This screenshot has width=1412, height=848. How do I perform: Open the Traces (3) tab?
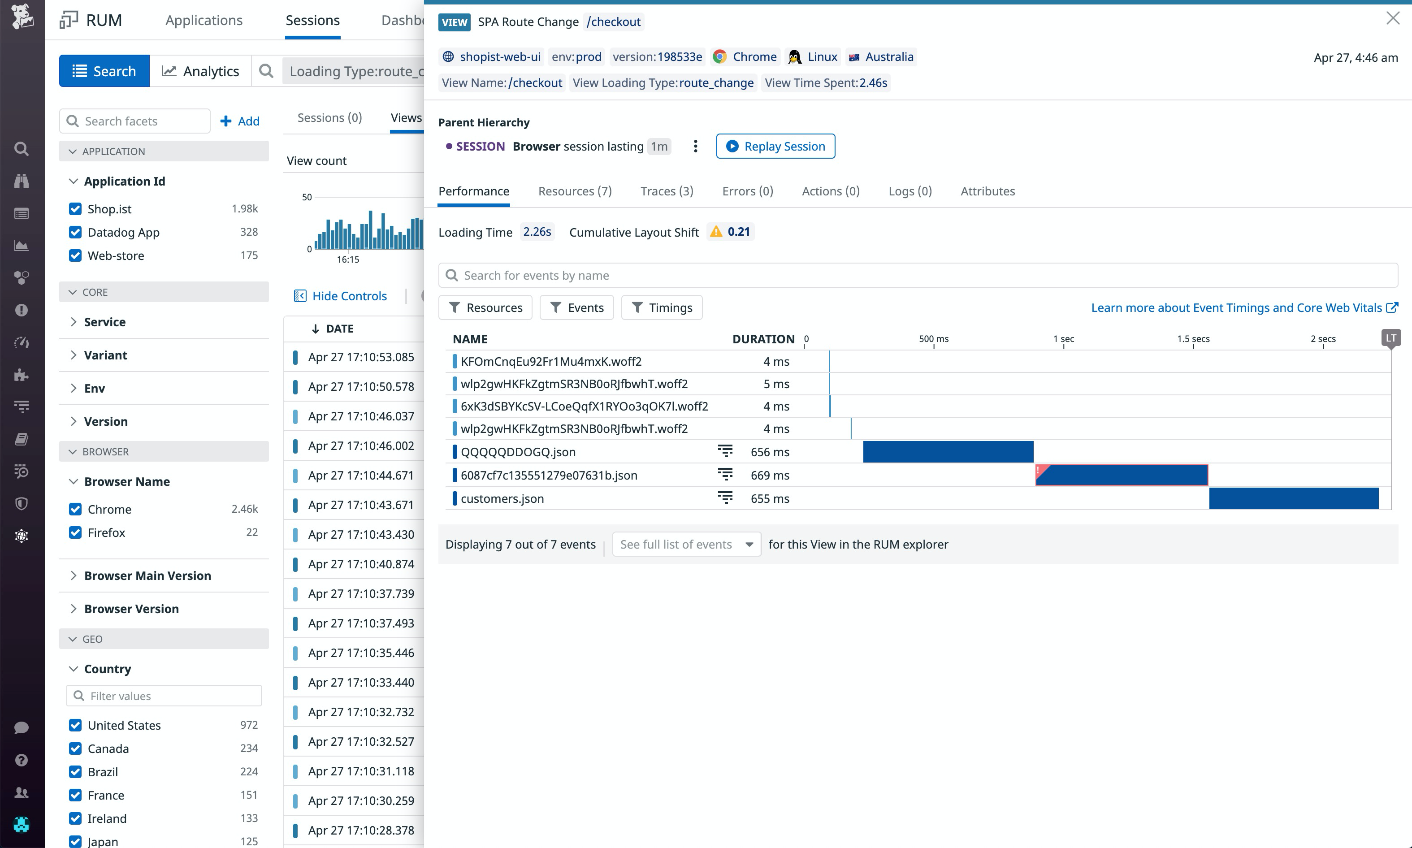click(666, 191)
